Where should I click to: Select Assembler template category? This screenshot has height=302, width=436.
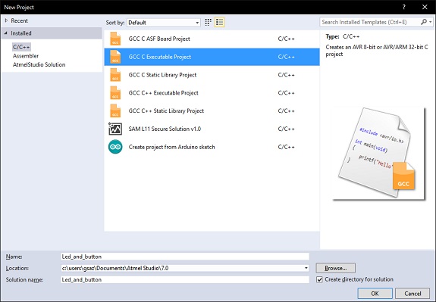(x=26, y=56)
